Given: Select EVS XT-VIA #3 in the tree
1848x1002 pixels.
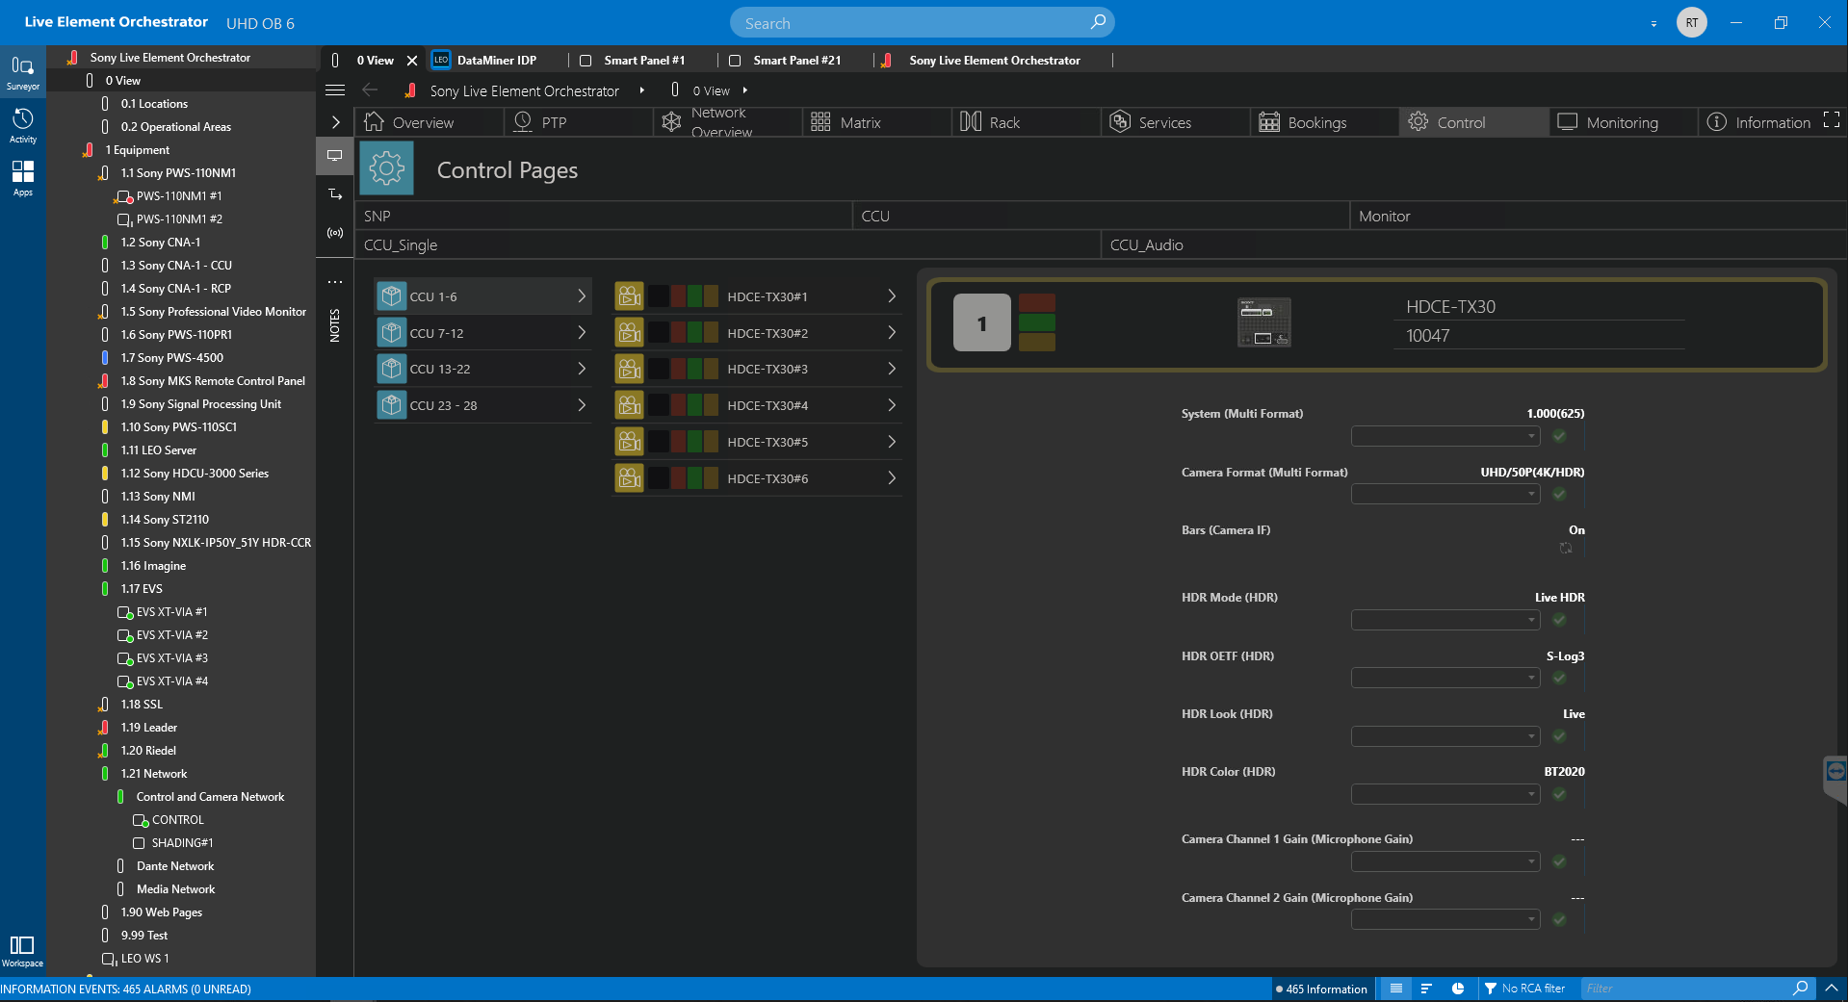Looking at the screenshot, I should pos(171,658).
